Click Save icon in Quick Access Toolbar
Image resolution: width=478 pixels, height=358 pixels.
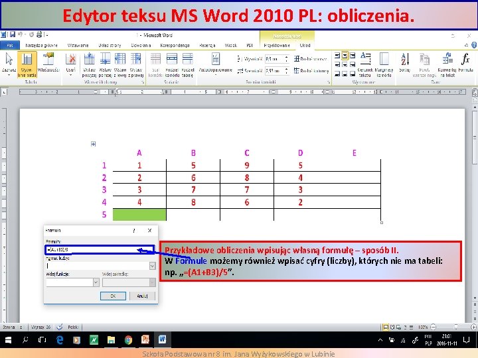[x=13, y=35]
